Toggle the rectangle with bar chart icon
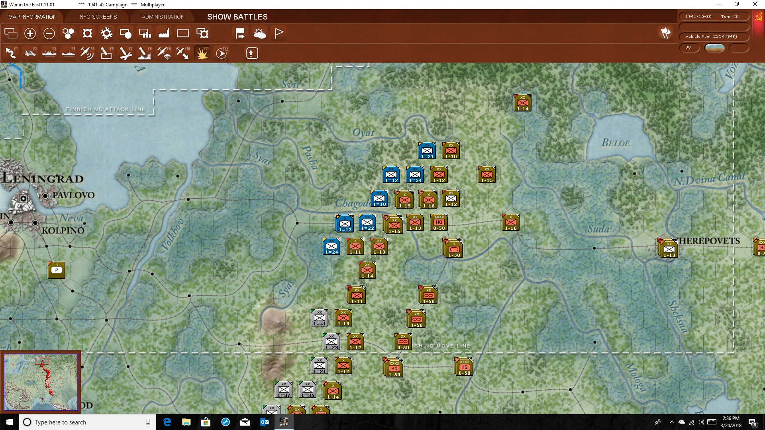This screenshot has height=430, width=765. 145,33
